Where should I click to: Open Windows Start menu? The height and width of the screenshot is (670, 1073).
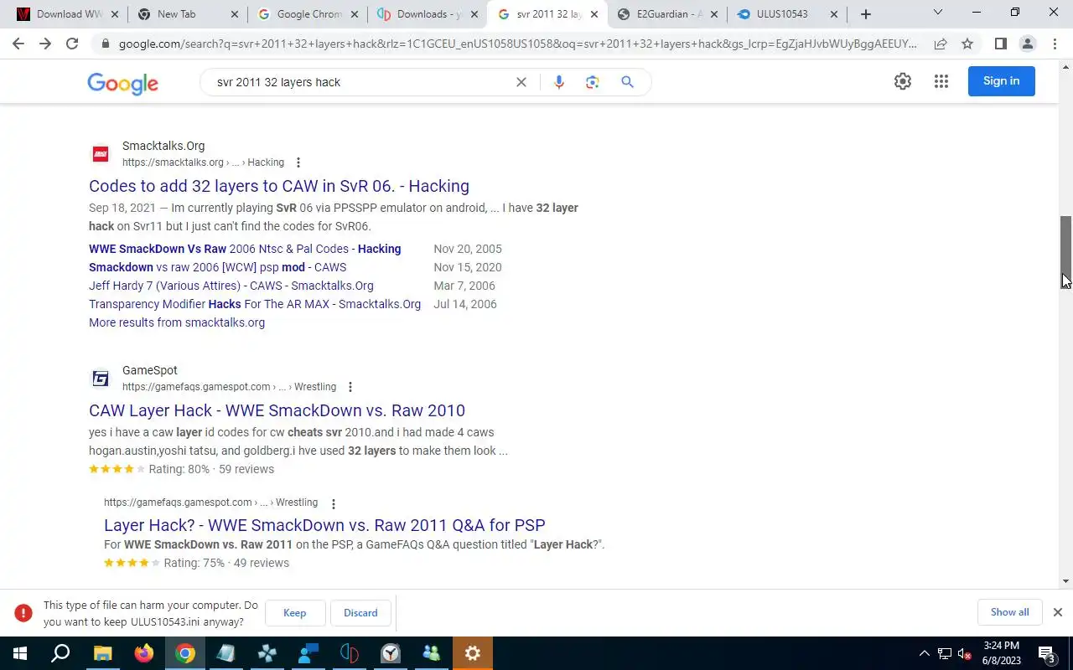[x=19, y=653]
